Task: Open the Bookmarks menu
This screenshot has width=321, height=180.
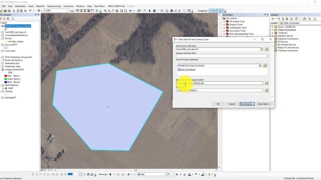Action: 21,6
